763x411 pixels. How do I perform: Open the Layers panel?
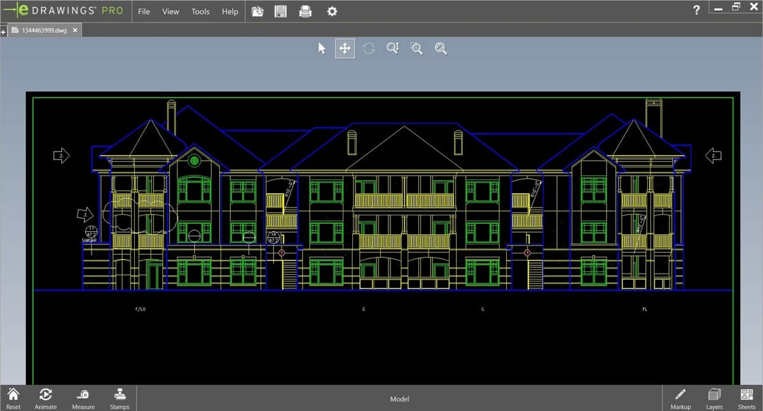click(714, 398)
